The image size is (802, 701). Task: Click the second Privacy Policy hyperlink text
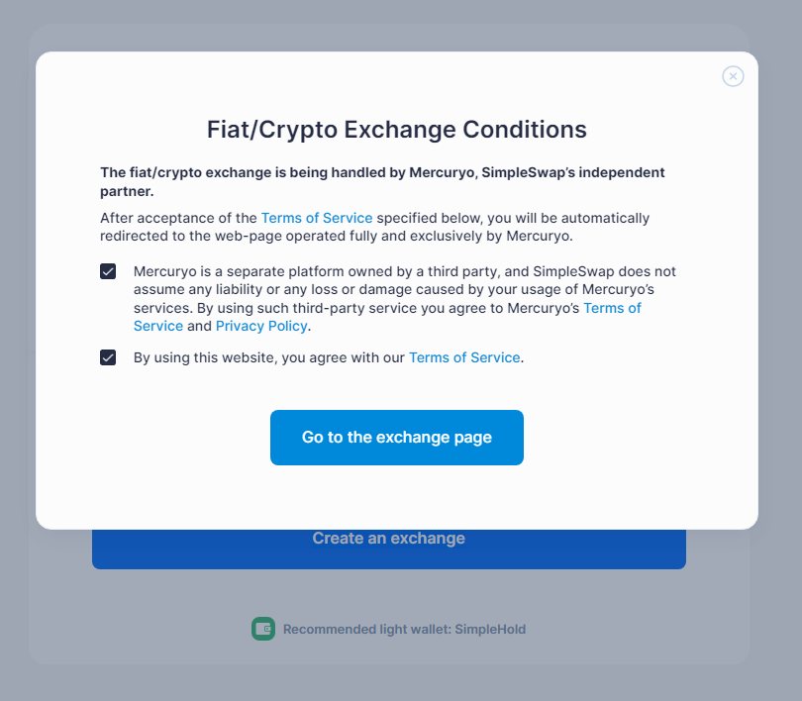tap(261, 325)
